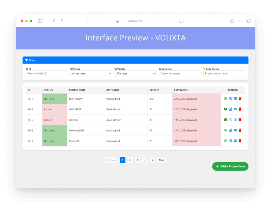Delete promo code PC-2
This screenshot has height=203, width=271.
click(x=240, y=98)
